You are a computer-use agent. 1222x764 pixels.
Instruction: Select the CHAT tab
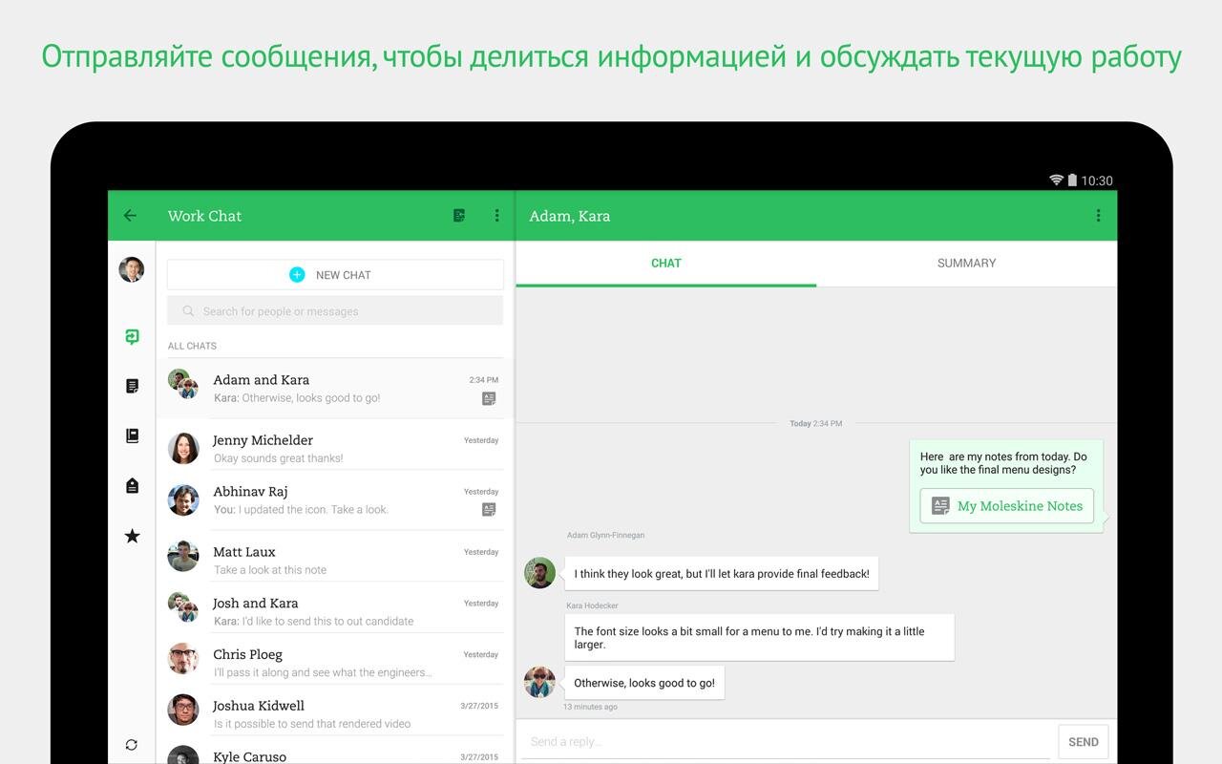pyautogui.click(x=665, y=264)
